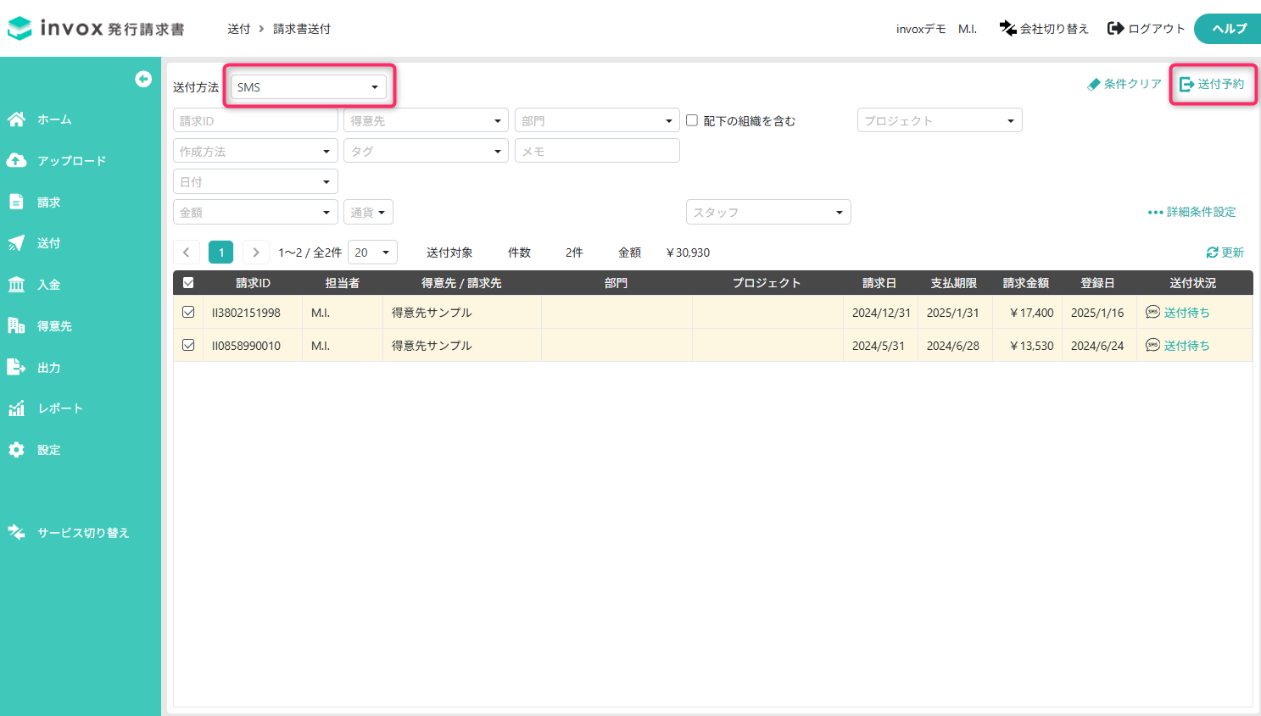Viewport: 1261px width, 716px height.
Task: Open the upload cloud icon in sidebar
Action: [16, 160]
